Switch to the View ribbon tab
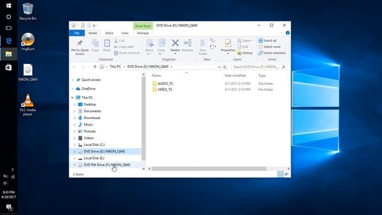382x215 pixels. [x=125, y=33]
